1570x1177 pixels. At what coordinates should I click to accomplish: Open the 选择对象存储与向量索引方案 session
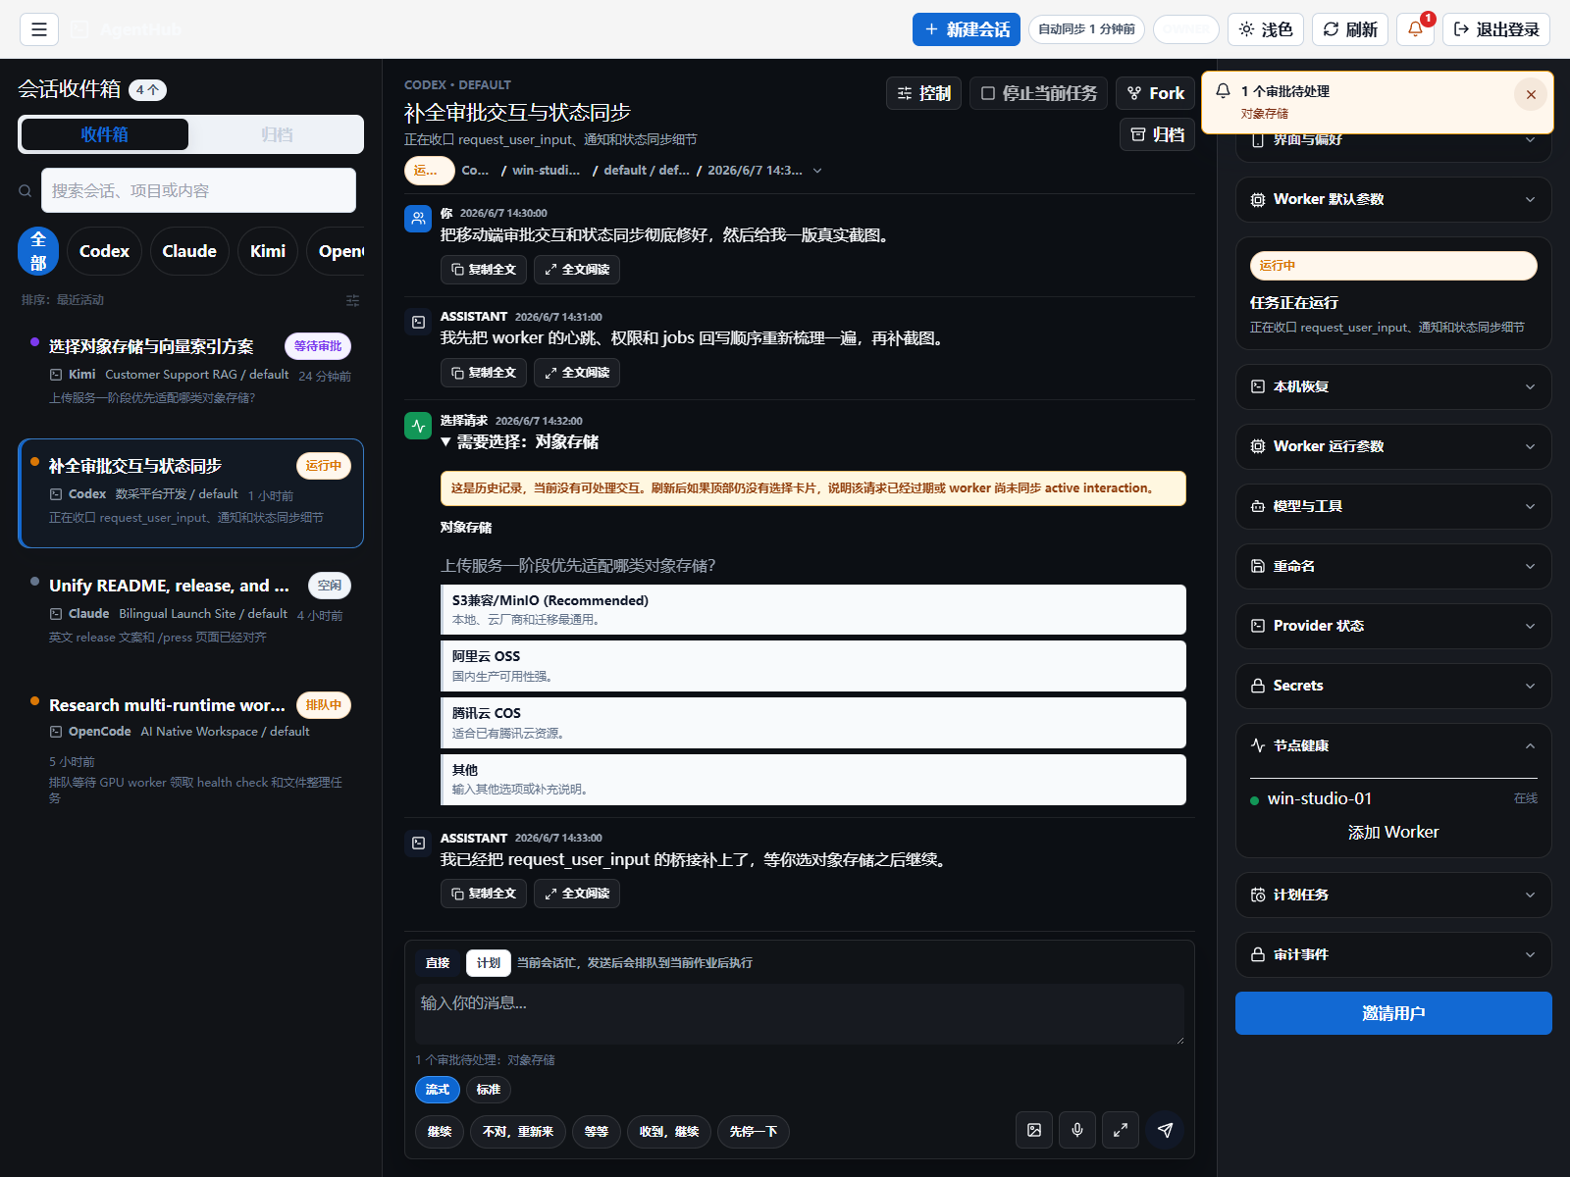(190, 372)
